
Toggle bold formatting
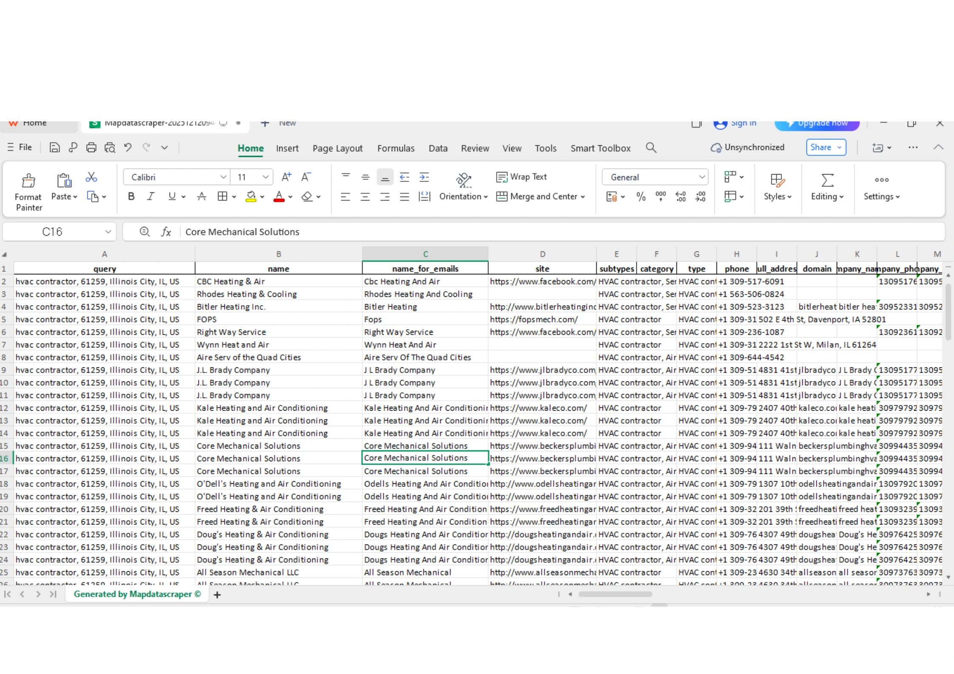pos(131,196)
